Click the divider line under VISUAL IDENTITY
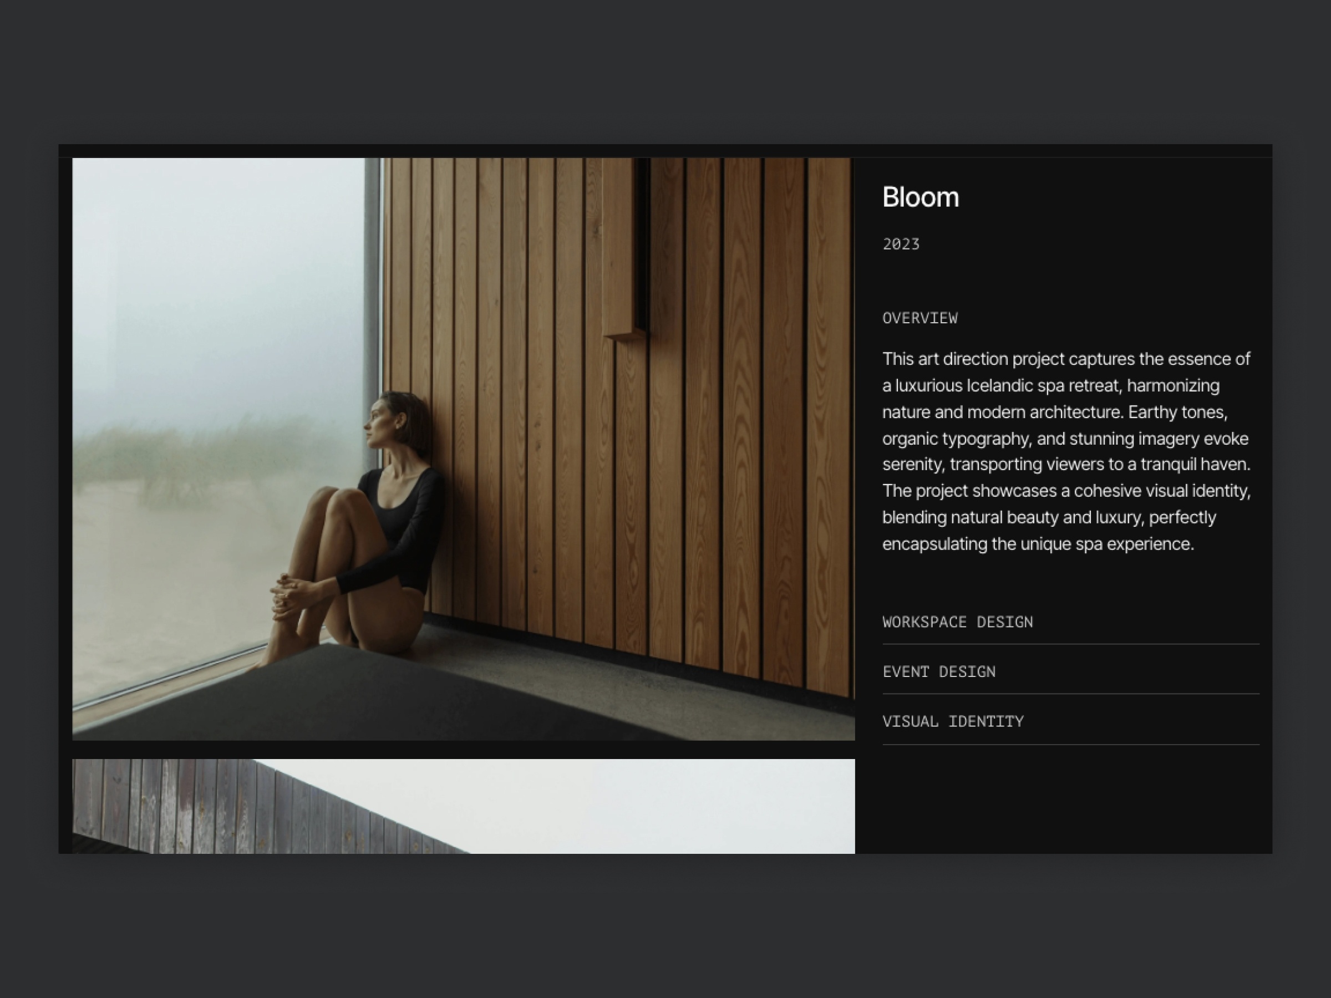 tap(1070, 745)
